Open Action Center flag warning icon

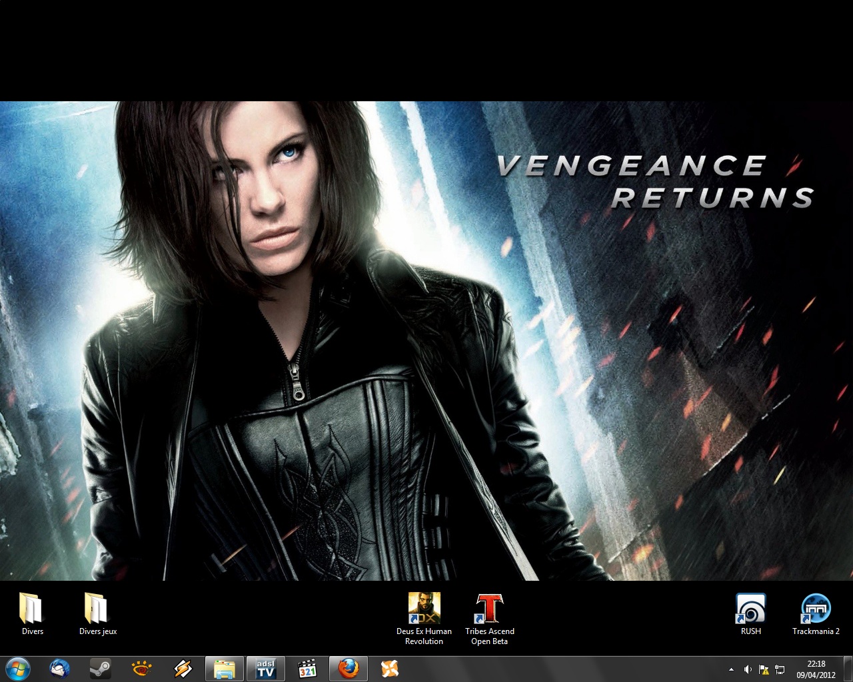coord(764,669)
